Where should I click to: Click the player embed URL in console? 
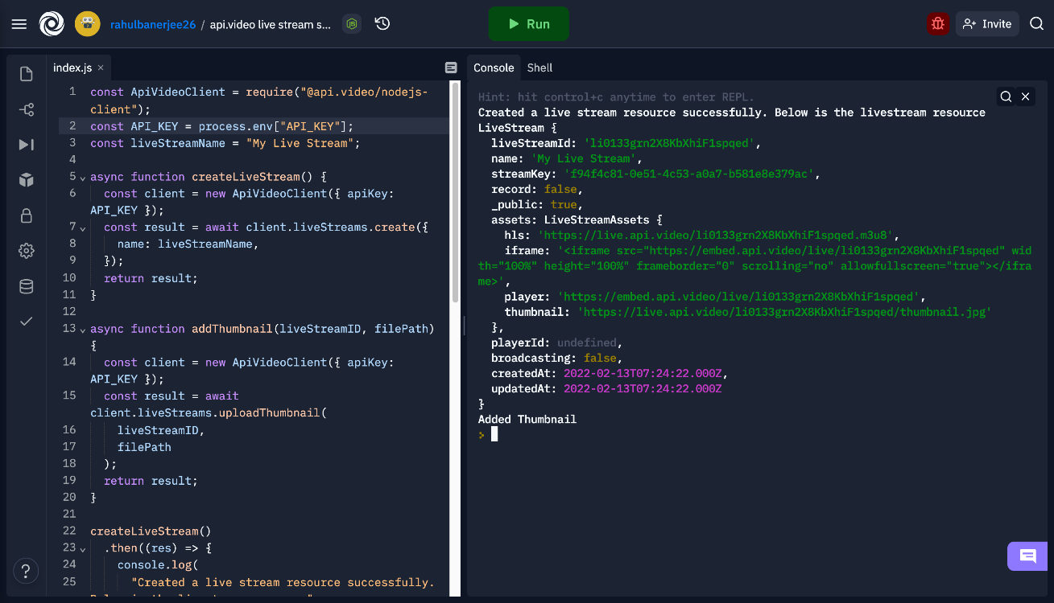pyautogui.click(x=740, y=297)
